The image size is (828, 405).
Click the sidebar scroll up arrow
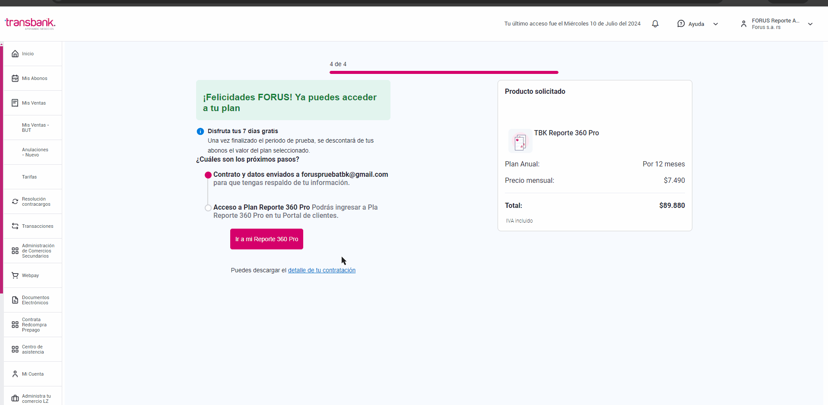point(2,44)
